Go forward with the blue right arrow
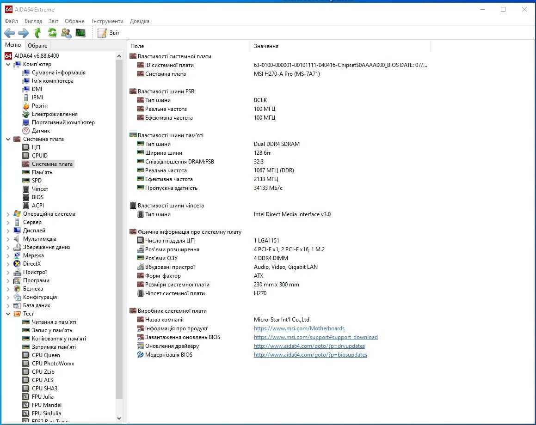536x425 pixels. pyautogui.click(x=23, y=33)
